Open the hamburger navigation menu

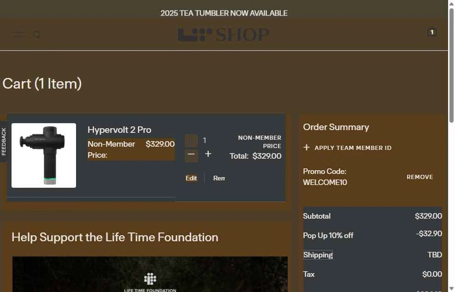(x=18, y=35)
